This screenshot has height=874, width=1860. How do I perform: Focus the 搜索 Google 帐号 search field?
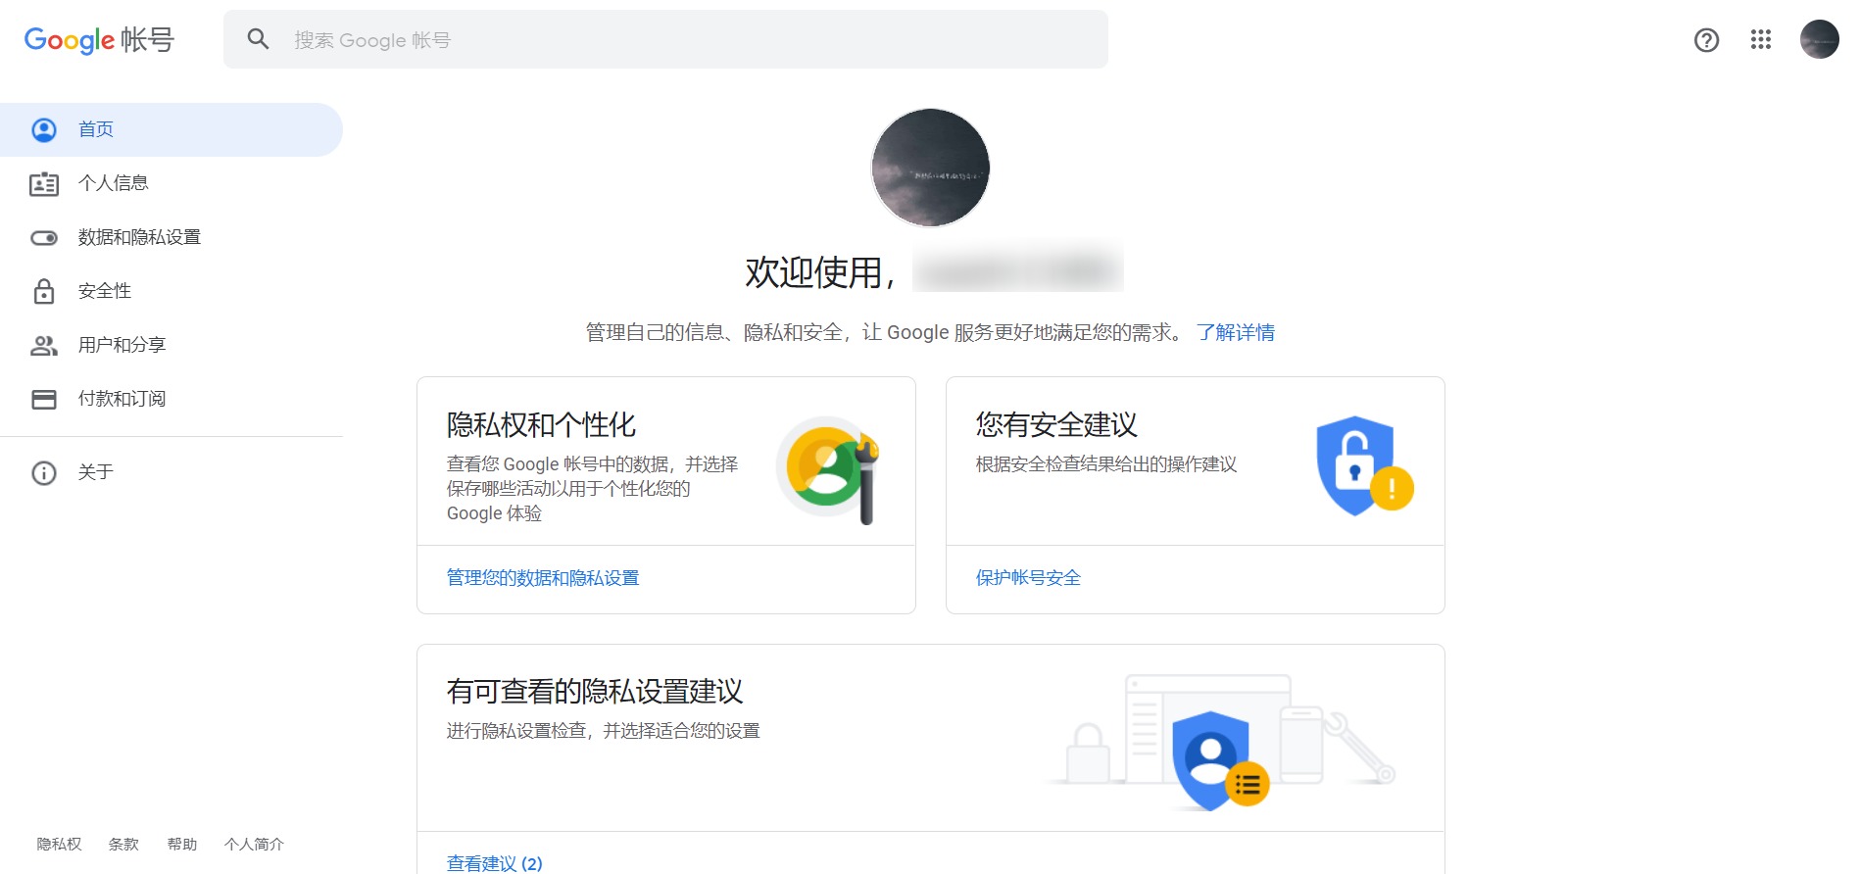tap(665, 39)
